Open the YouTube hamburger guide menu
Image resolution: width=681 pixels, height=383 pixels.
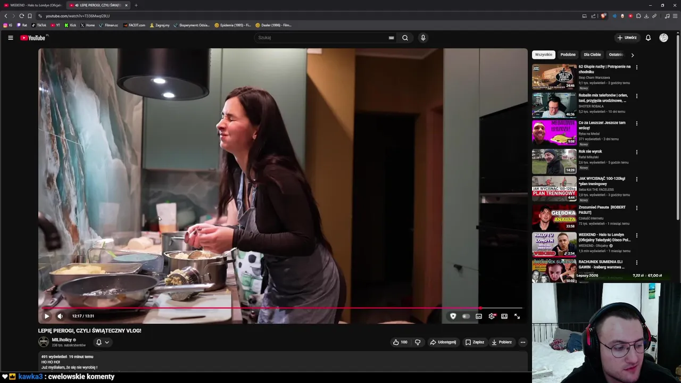pyautogui.click(x=10, y=38)
